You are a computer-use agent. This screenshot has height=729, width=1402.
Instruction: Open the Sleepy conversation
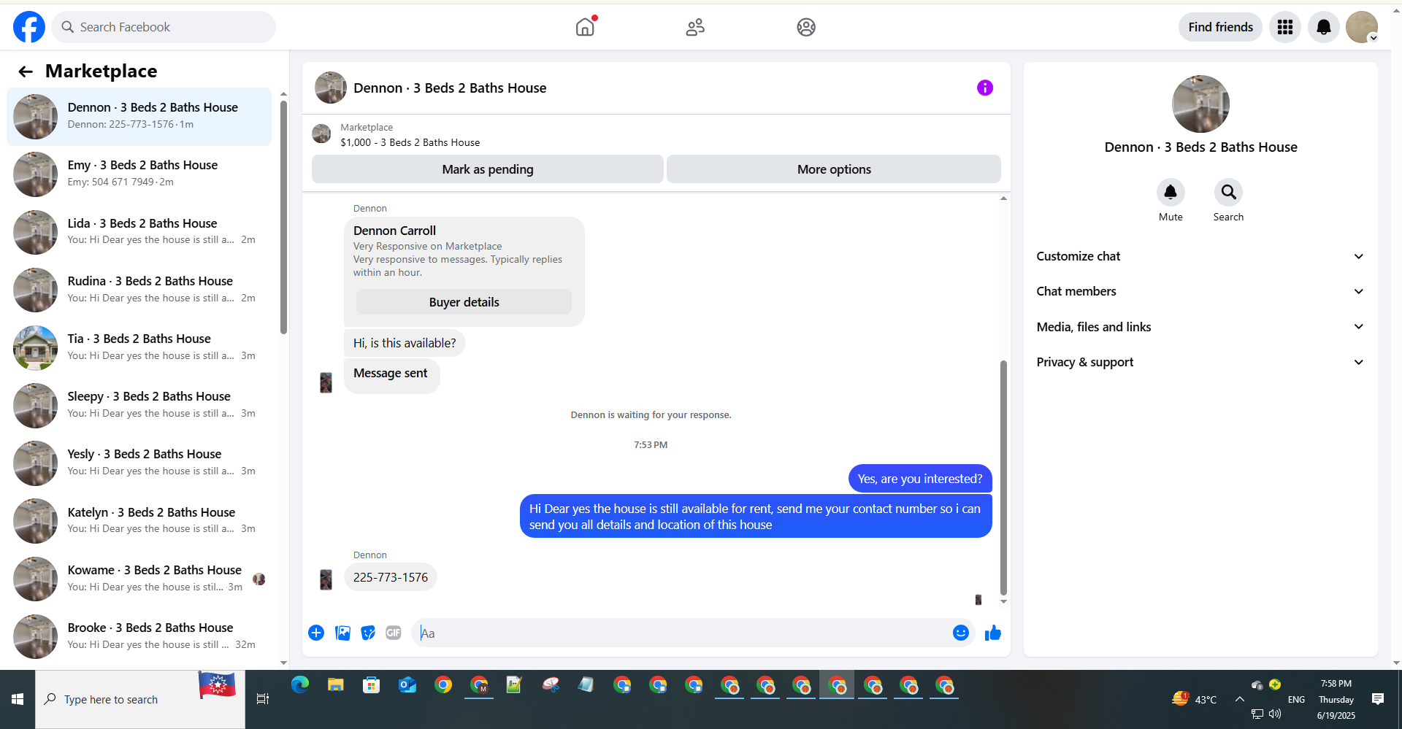[139, 405]
